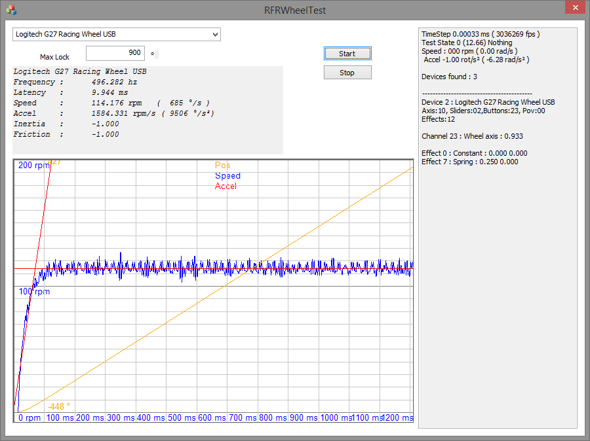
Task: Click the orange Pos legend label
Action: 223,166
